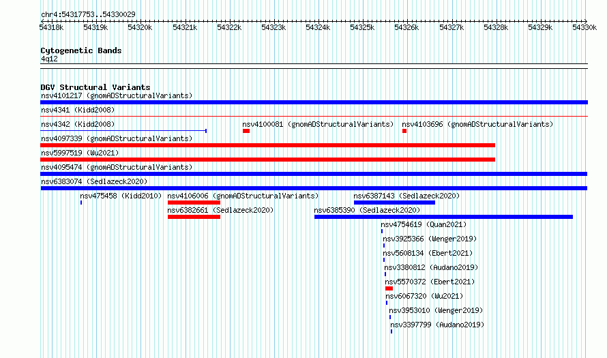The height and width of the screenshot is (358, 607).
Task: Click the 54326k ruler position
Action: (x=407, y=27)
